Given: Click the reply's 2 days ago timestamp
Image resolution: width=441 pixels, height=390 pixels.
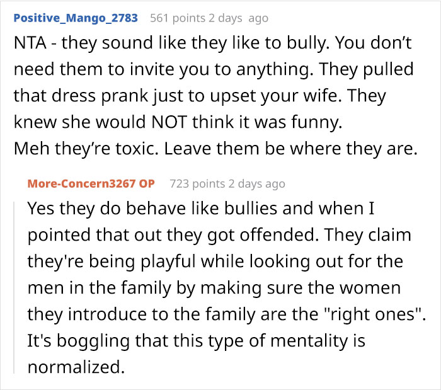Looking at the screenshot, I should [257, 184].
